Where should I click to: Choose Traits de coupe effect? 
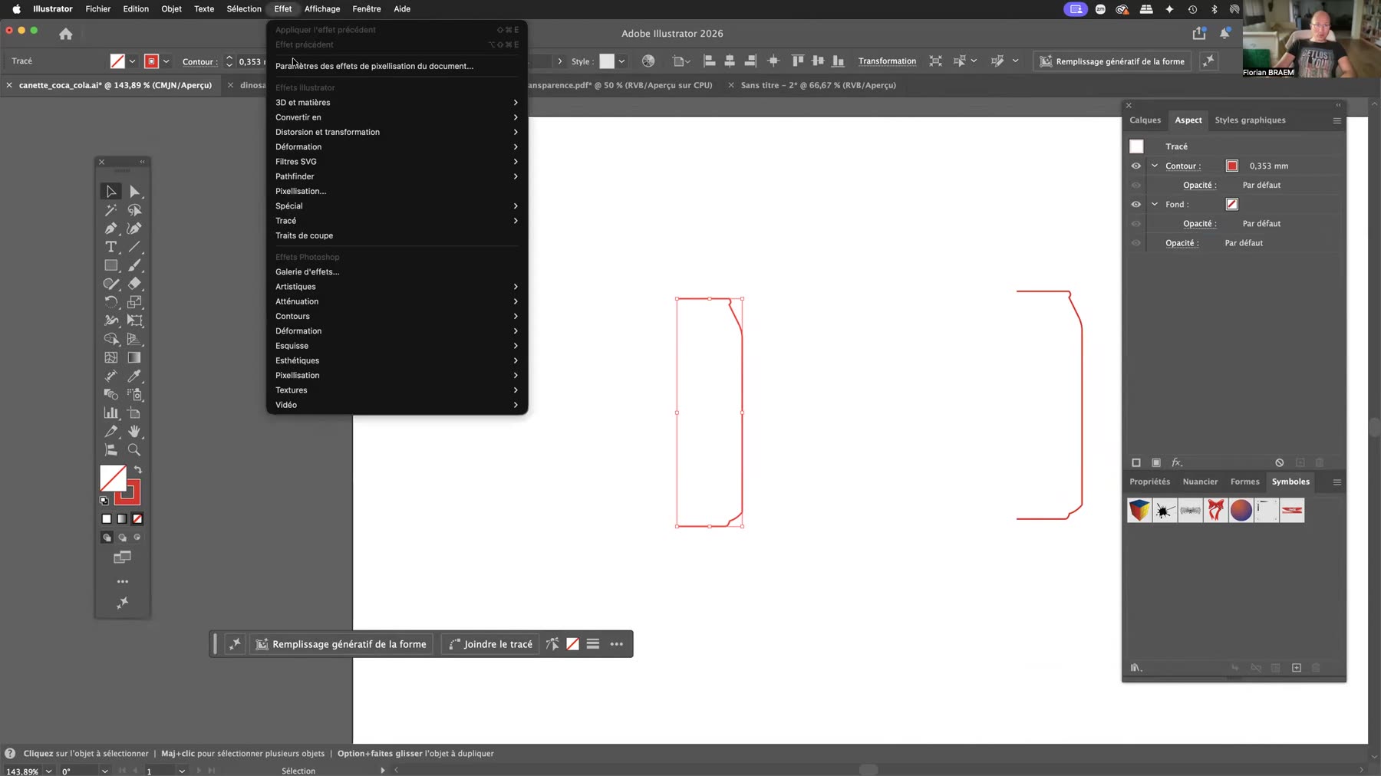tap(397, 235)
